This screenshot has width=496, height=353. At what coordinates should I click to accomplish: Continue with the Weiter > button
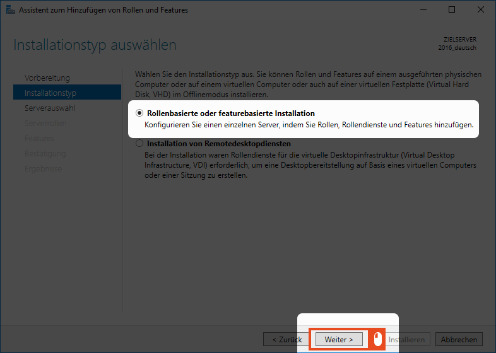[339, 339]
